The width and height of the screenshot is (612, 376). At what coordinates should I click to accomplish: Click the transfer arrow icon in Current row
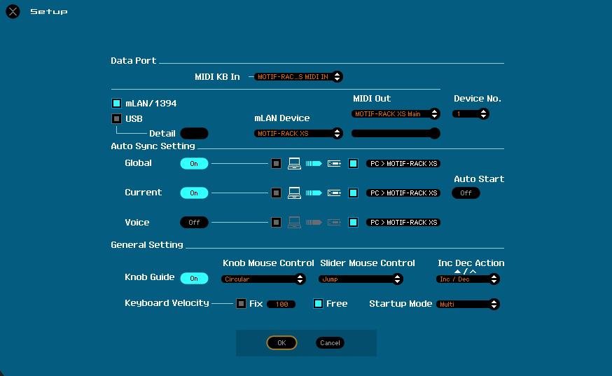pyautogui.click(x=314, y=193)
